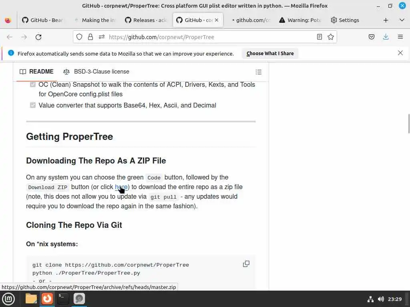410x307 pixels.
Task: Open Firefox View pinned icon
Action: pos(8,20)
